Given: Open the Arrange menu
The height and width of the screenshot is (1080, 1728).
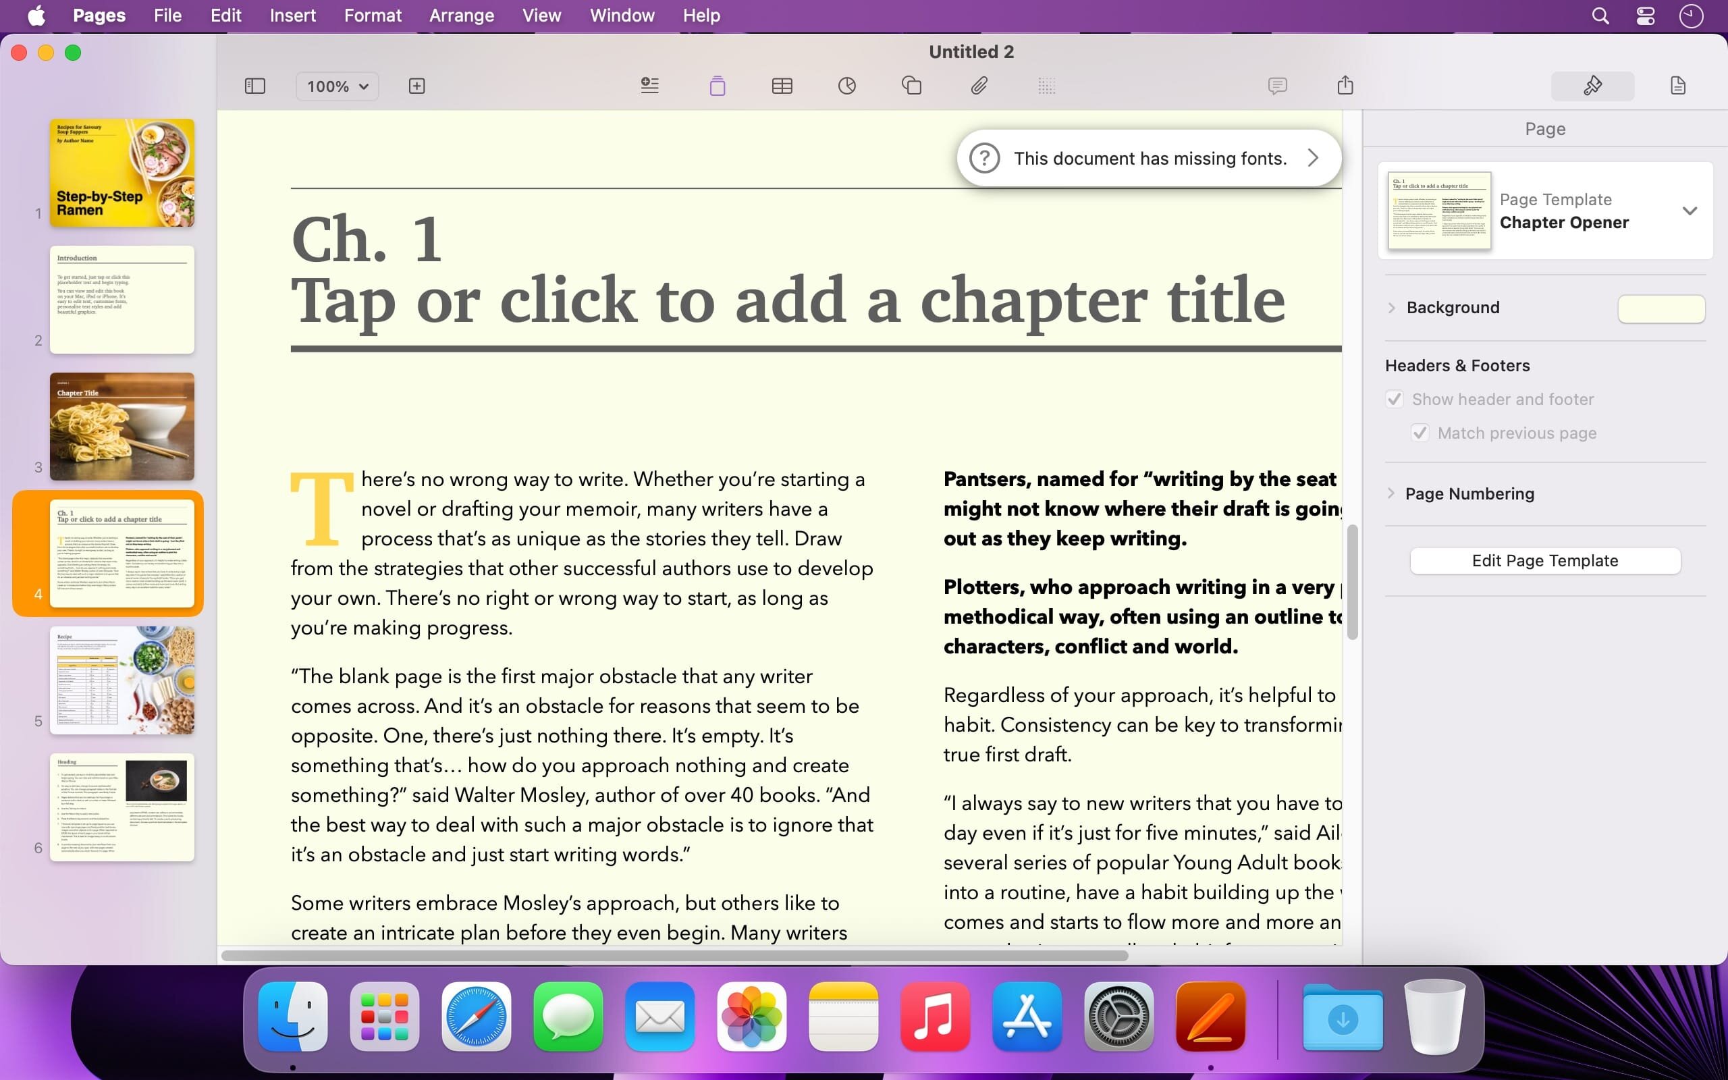Looking at the screenshot, I should click(461, 16).
